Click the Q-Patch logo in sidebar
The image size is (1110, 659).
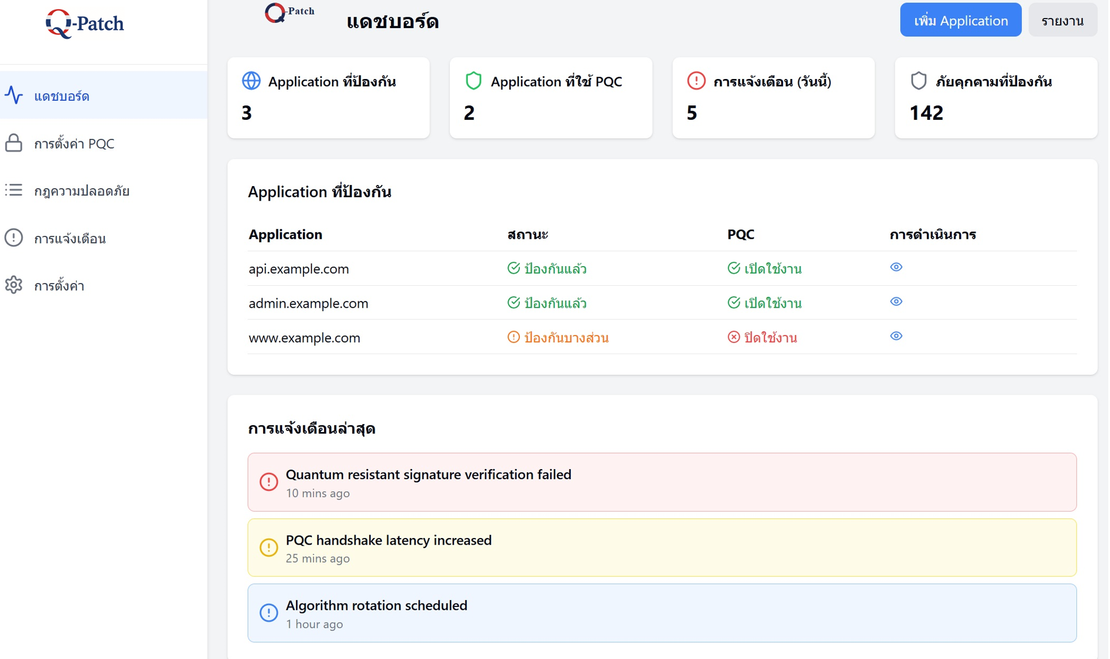pyautogui.click(x=85, y=24)
